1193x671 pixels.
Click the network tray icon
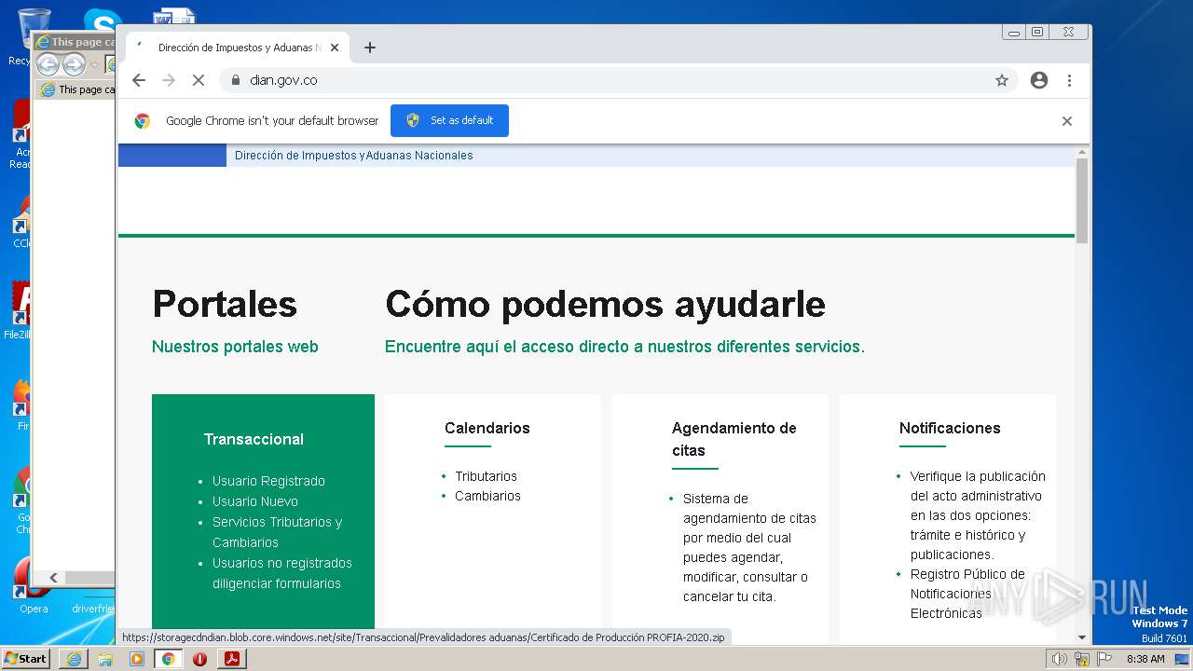pyautogui.click(x=1081, y=659)
